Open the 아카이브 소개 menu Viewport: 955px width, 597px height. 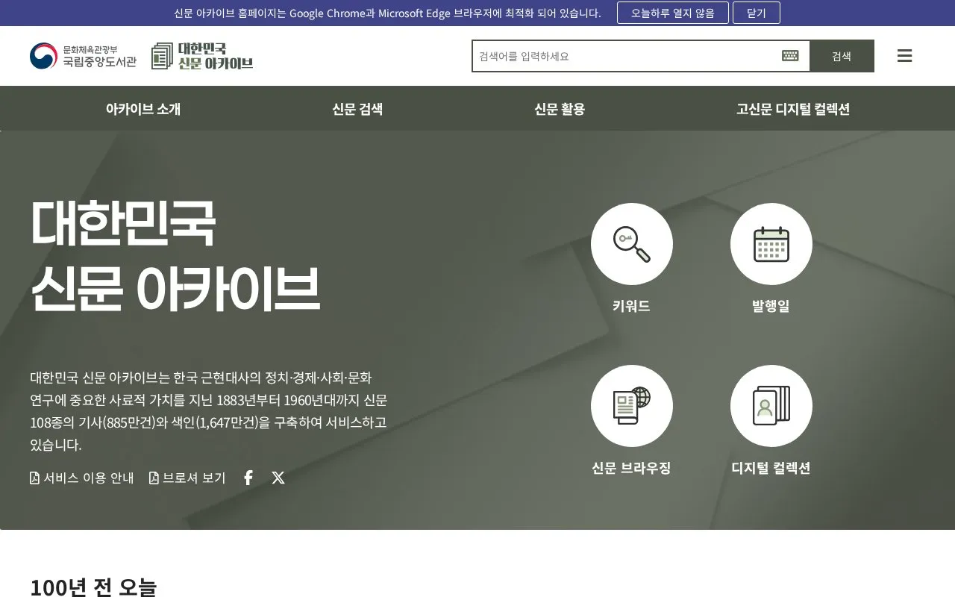point(143,109)
